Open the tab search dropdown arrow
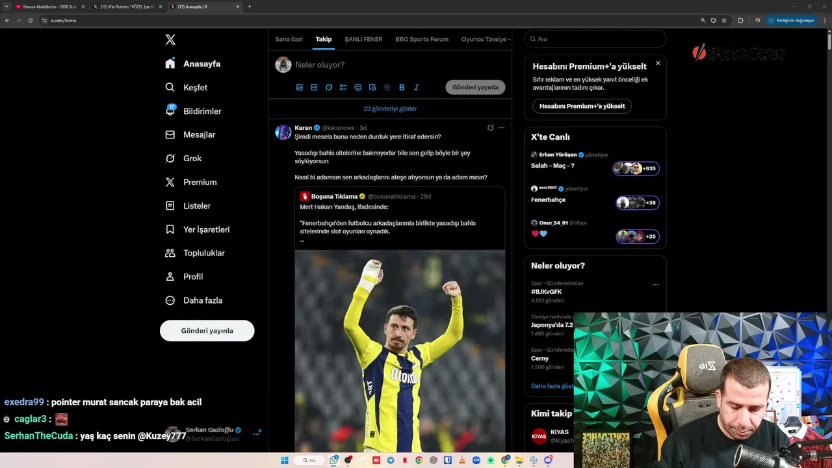The image size is (832, 468). point(6,6)
